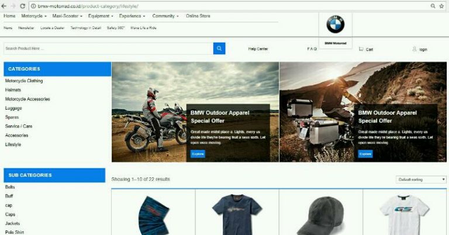Select the Helmets category
This screenshot has width=449, height=235.
(x=13, y=90)
